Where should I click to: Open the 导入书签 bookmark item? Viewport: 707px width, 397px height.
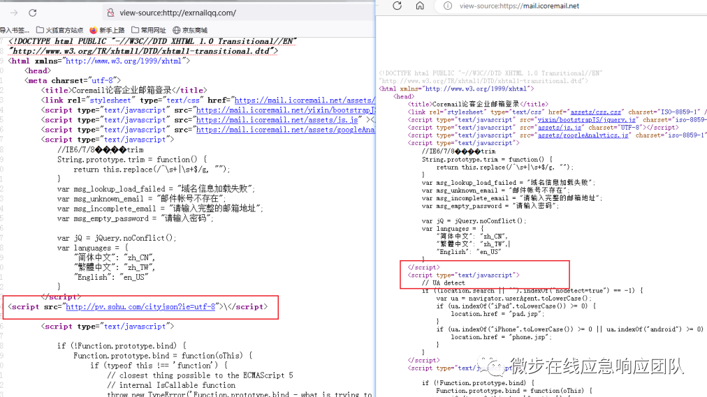pos(15,30)
